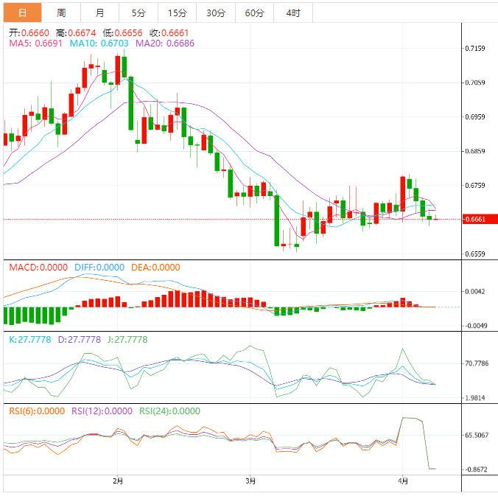This screenshot has height=499, width=498.
Task: Click the DEA value label in MACD panel
Action: tap(155, 267)
